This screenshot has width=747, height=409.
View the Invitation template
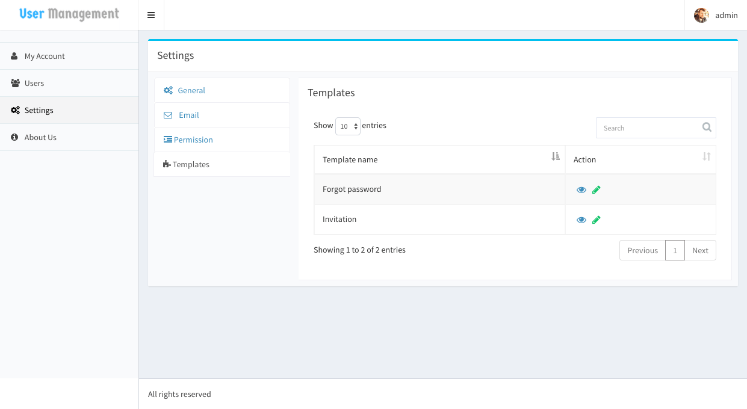(581, 220)
